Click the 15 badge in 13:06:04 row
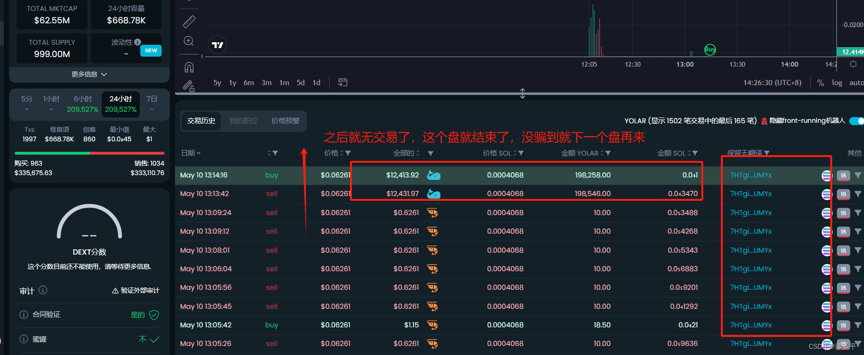The height and width of the screenshot is (355, 864). pyautogui.click(x=843, y=269)
